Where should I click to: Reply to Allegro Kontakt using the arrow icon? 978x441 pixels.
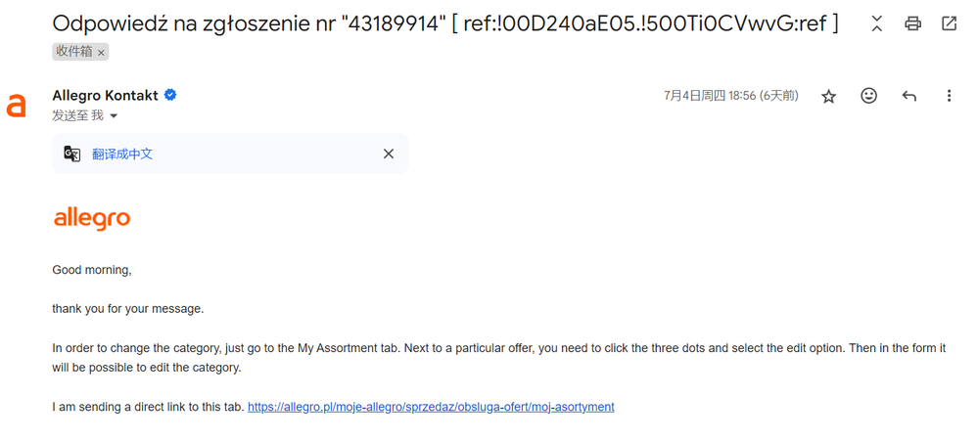(x=908, y=96)
